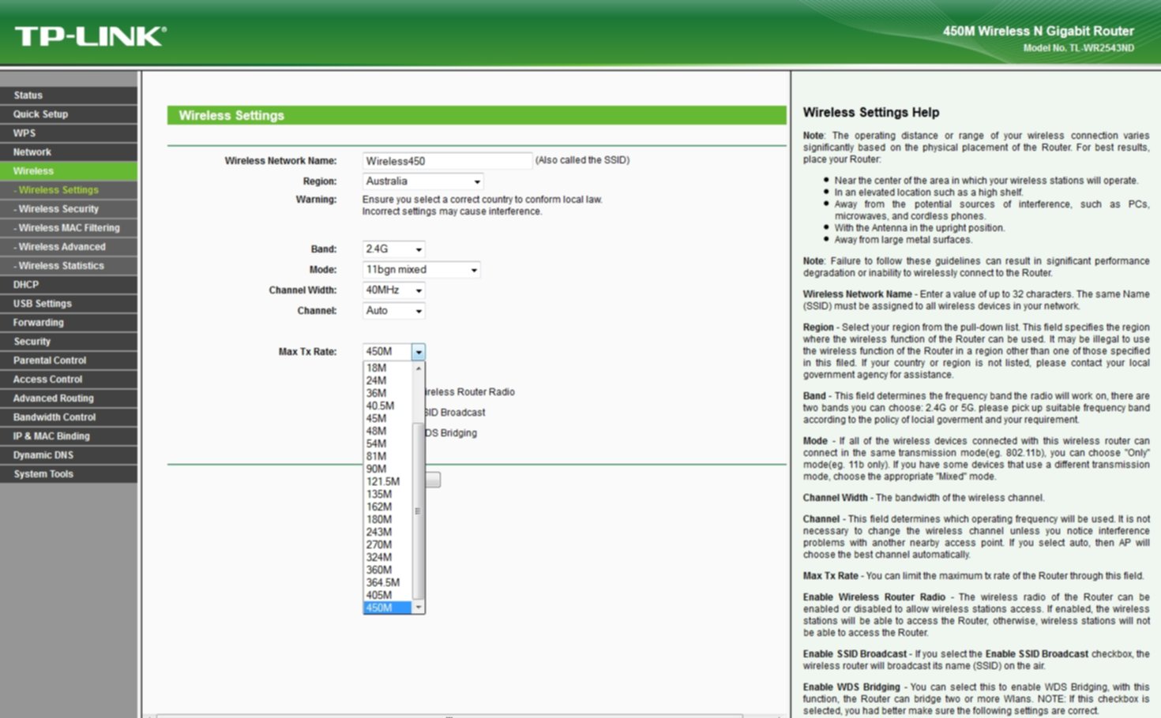Choose 48M from the rate list

pyautogui.click(x=388, y=431)
